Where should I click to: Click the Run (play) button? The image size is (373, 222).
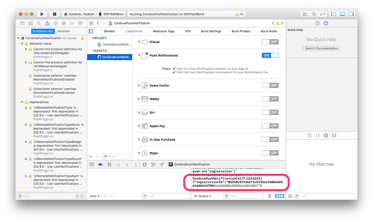[x=42, y=14]
